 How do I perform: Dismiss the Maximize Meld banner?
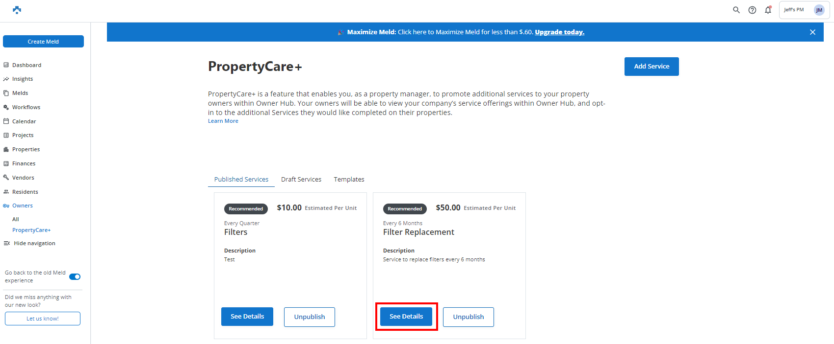click(812, 32)
